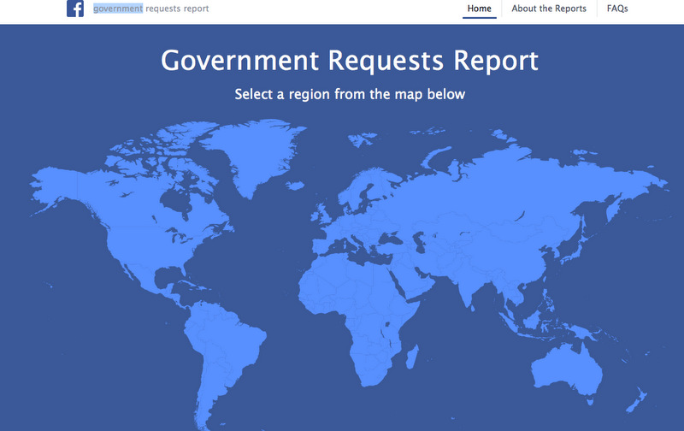684x431 pixels.
Task: Click the government requests report title link
Action: tap(150, 9)
